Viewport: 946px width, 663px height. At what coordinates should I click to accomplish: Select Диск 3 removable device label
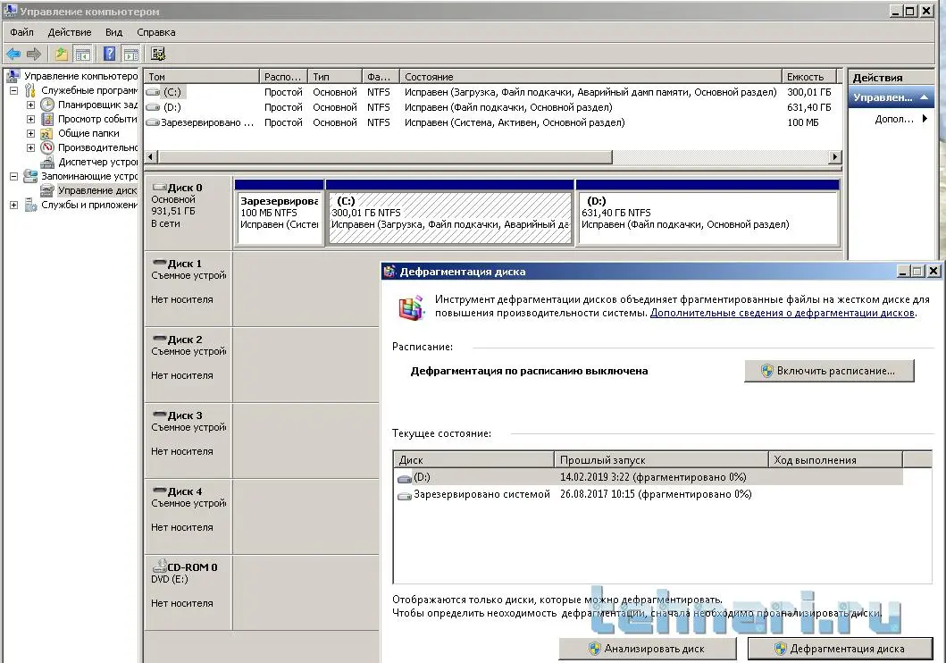(x=188, y=441)
